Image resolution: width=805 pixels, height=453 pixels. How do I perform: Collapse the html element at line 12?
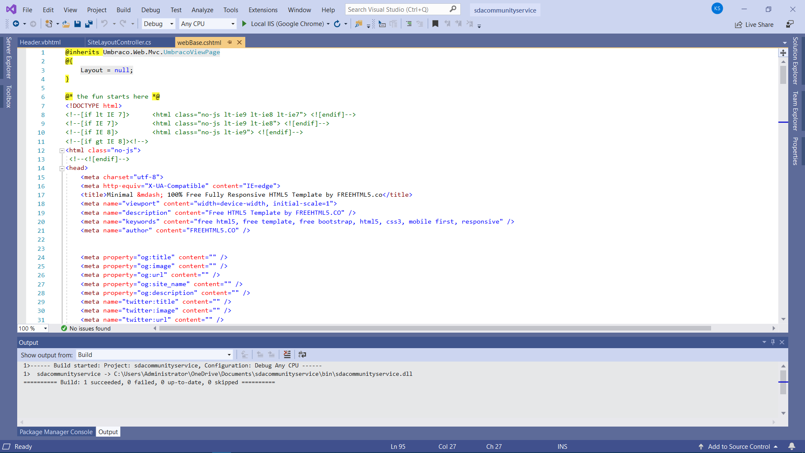pyautogui.click(x=62, y=151)
